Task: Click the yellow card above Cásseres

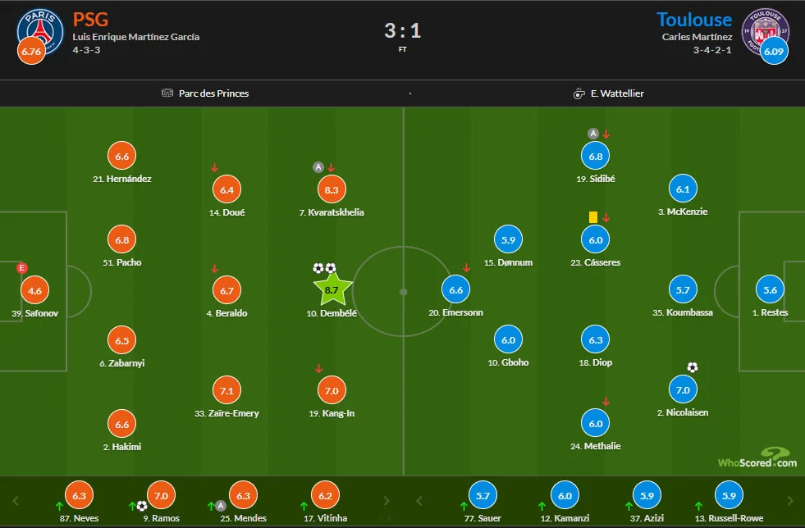Action: pos(592,217)
